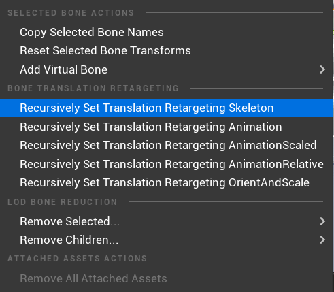Screen dimensions: 334x292
Task: Click the Bone Translation Retargeting section heading
Action: tap(93, 88)
